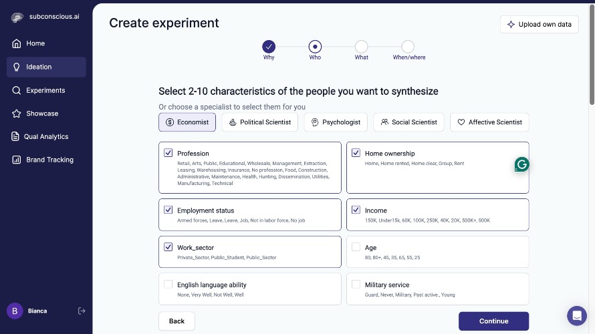Jump to the What step

point(361,47)
